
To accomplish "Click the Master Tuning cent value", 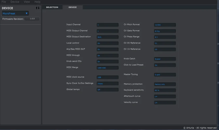I will click(165, 75).
